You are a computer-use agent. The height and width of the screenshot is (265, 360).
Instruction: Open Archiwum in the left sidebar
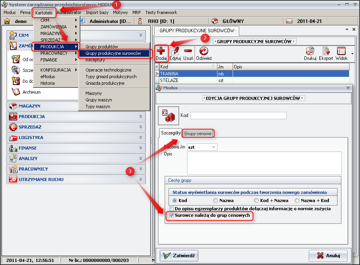31,92
